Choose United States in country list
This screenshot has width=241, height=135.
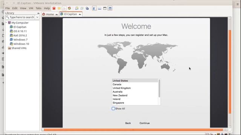(x=135, y=81)
